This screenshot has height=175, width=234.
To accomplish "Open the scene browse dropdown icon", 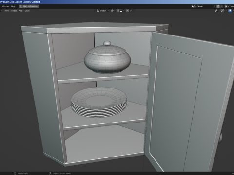I will pos(194,6).
